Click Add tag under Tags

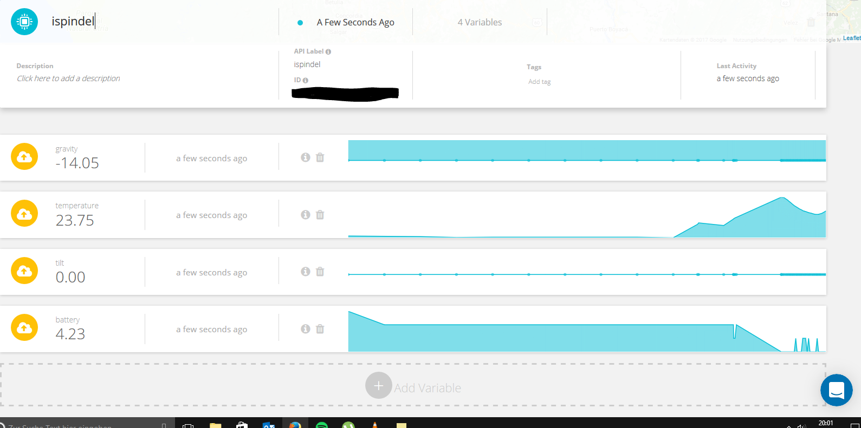coord(539,82)
